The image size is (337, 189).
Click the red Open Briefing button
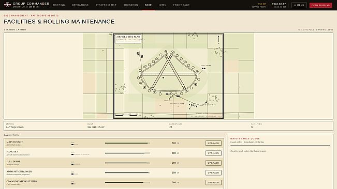320,5
